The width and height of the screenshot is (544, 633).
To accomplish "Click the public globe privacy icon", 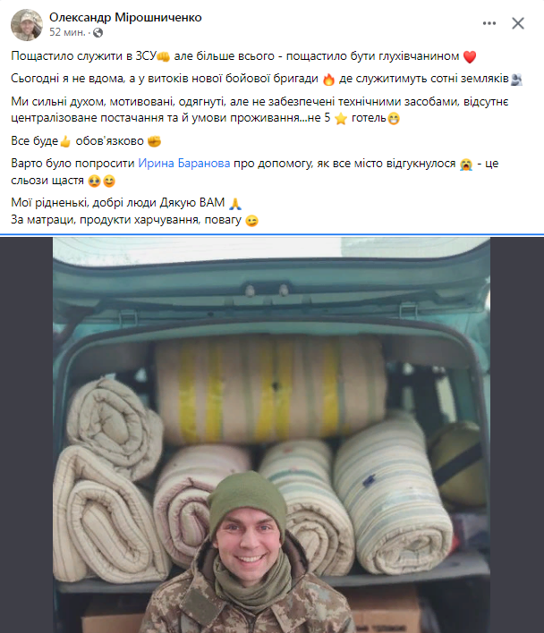I will click(x=98, y=33).
